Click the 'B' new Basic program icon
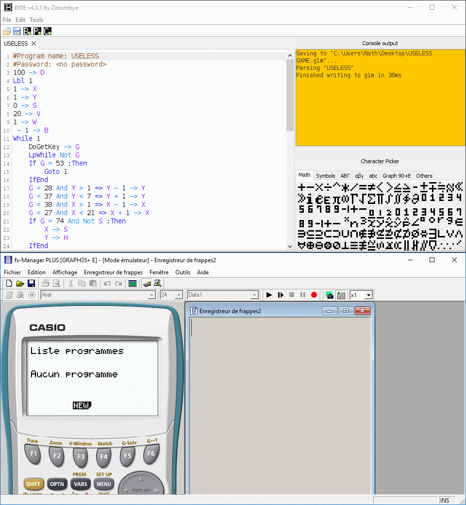Screen dimensions: 466x505 point(27,31)
